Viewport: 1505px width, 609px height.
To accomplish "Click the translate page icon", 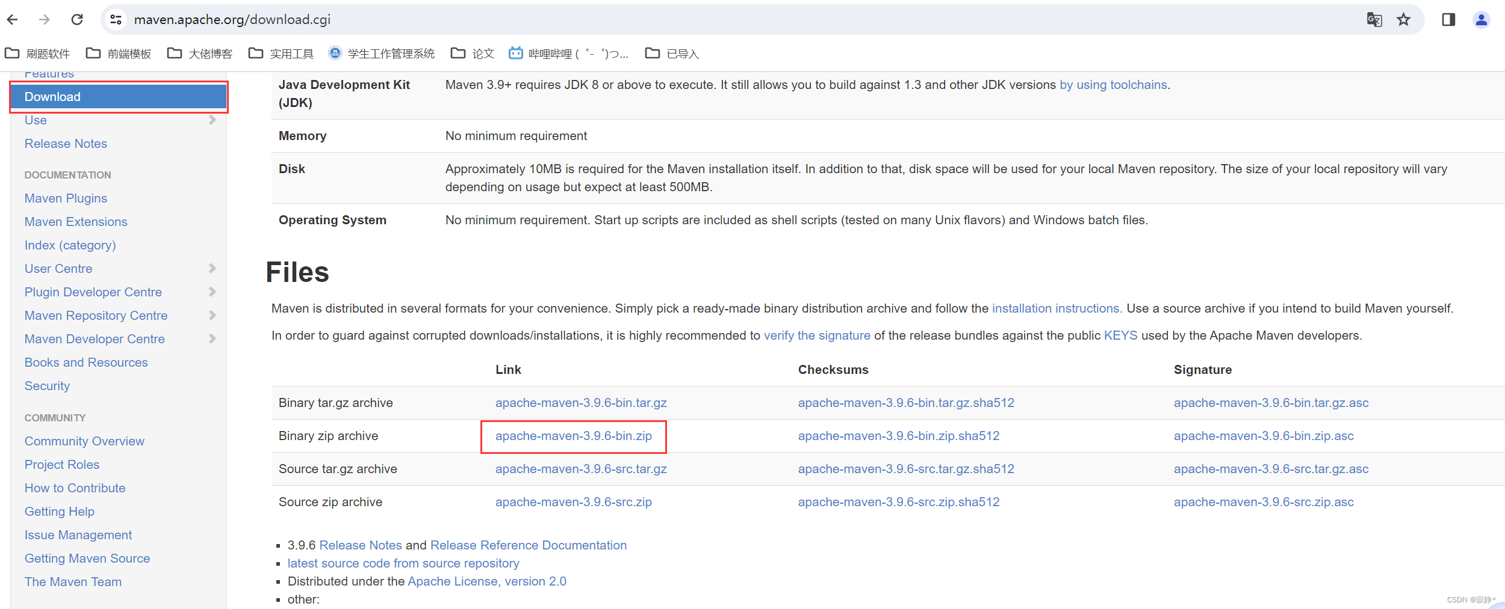I will [1374, 20].
